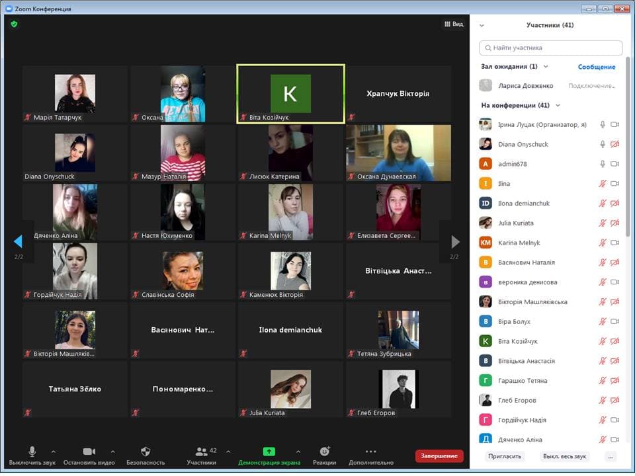The image size is (635, 476).
Task: Select the Татьяна Зёлко tile
Action: click(75, 389)
